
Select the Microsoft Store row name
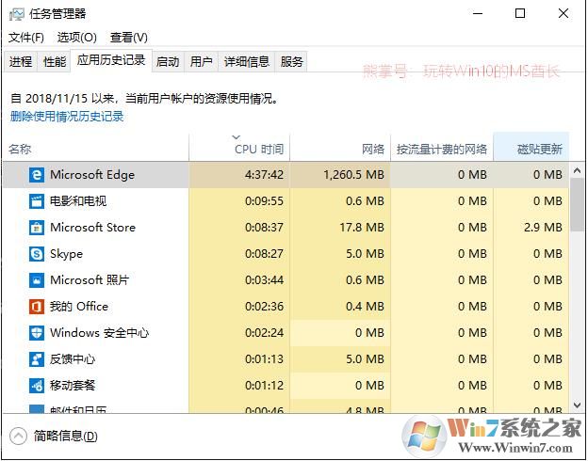pyautogui.click(x=92, y=228)
